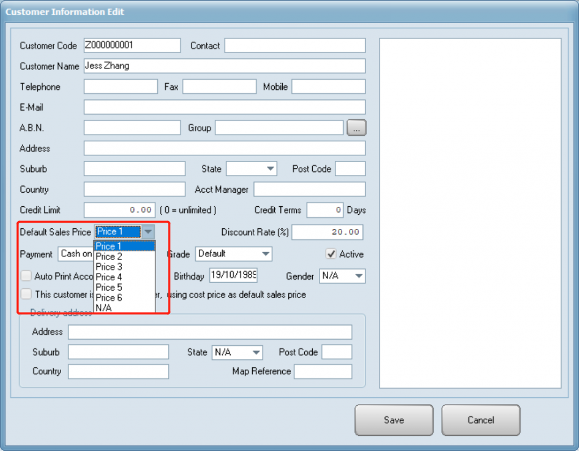Toggle the Active checkbox
This screenshot has height=451, width=579.
pos(331,254)
